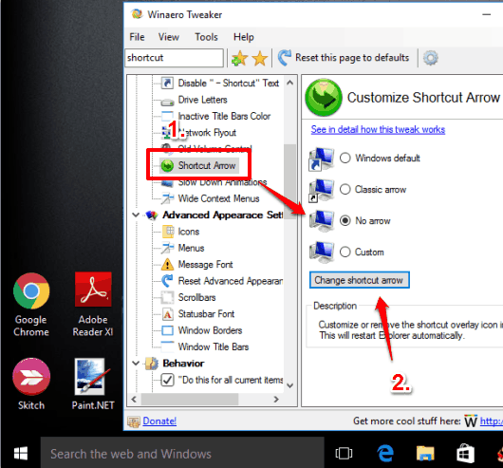Screen dimensions: 503x468
Task: Select Skitch desktop icon
Action: 31,377
